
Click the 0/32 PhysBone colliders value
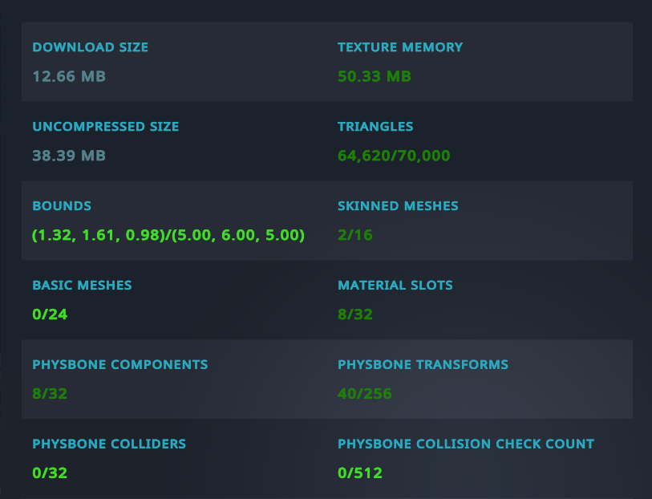[50, 473]
